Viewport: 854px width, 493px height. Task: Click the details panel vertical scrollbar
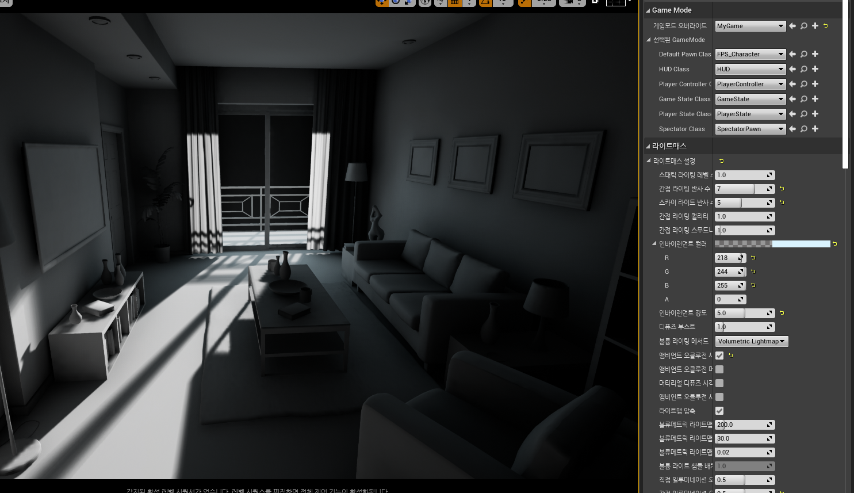[x=845, y=84]
